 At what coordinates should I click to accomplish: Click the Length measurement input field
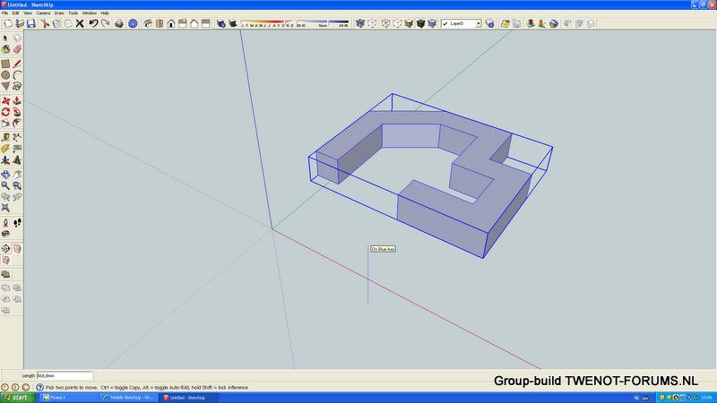pyautogui.click(x=65, y=375)
